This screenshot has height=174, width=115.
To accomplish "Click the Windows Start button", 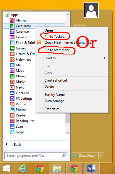I will (x=7, y=168).
